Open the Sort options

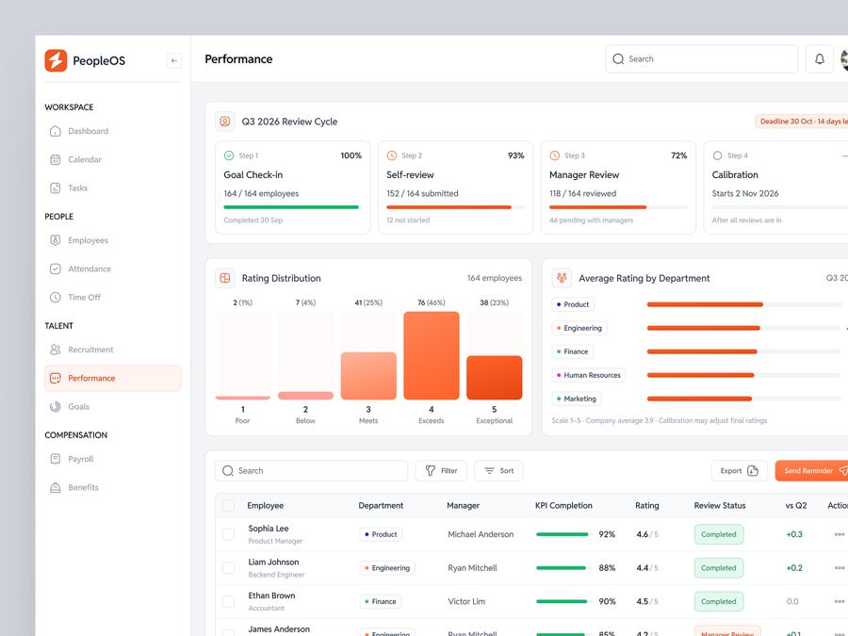tap(498, 470)
